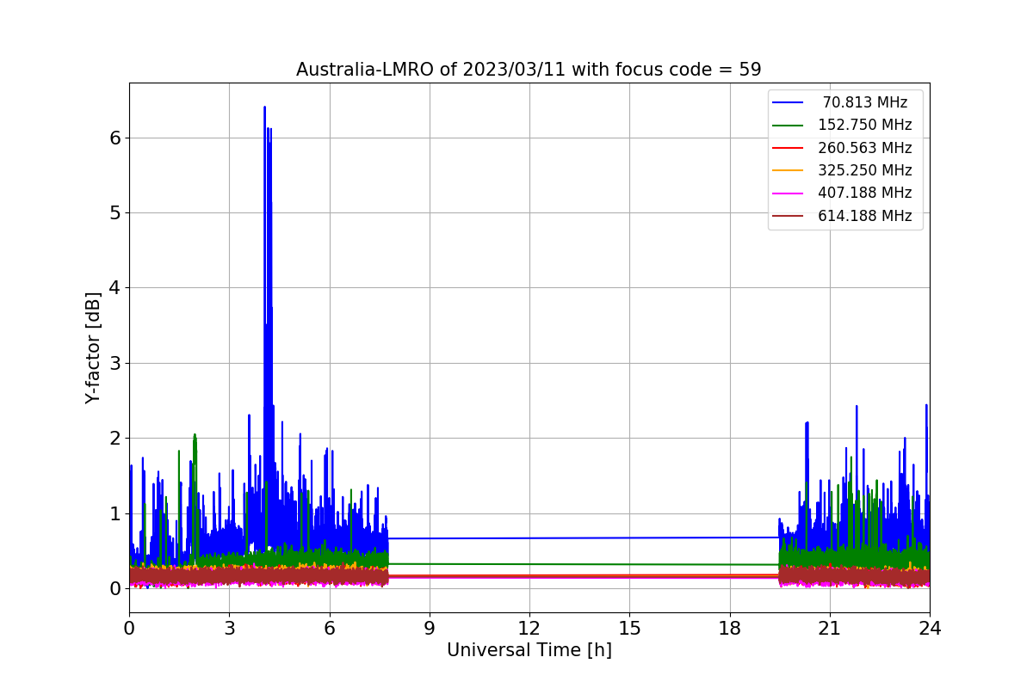Click the plot title mentioning Australia-LMRO
The width and height of the screenshot is (1033, 688).
tap(529, 70)
